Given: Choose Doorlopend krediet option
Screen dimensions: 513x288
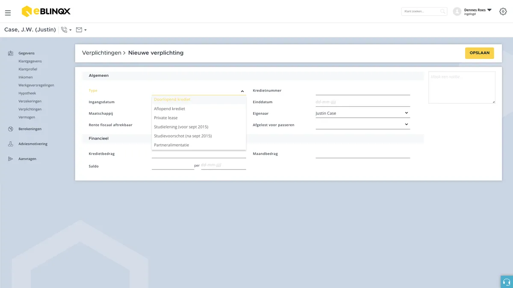Looking at the screenshot, I should [199, 99].
